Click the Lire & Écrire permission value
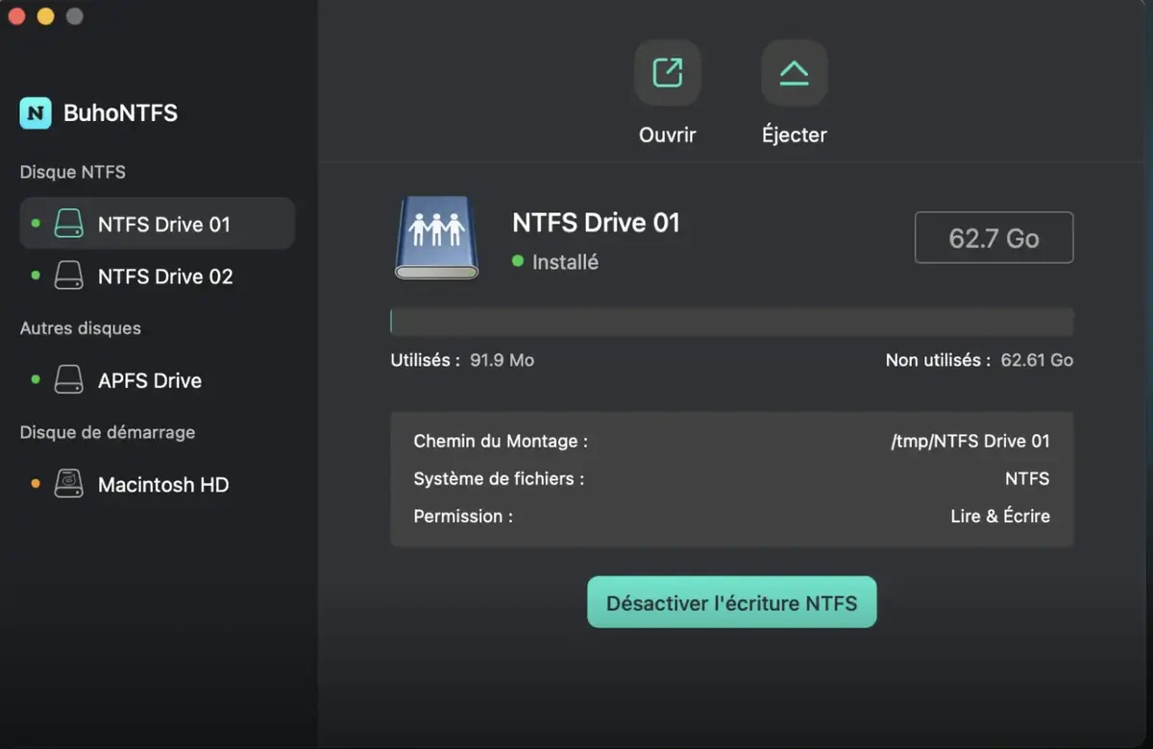Image resolution: width=1153 pixels, height=749 pixels. point(1000,516)
